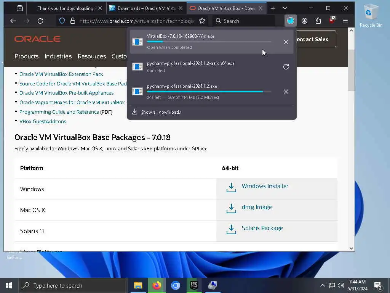390x293 pixels.
Task: Open a new browser tab
Action: [x=273, y=8]
